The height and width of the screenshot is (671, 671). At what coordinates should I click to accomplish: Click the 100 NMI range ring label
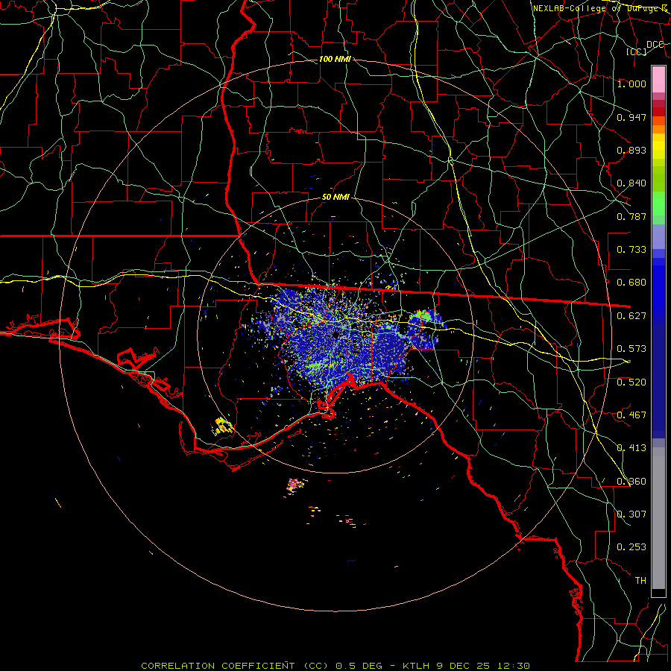pyautogui.click(x=335, y=59)
